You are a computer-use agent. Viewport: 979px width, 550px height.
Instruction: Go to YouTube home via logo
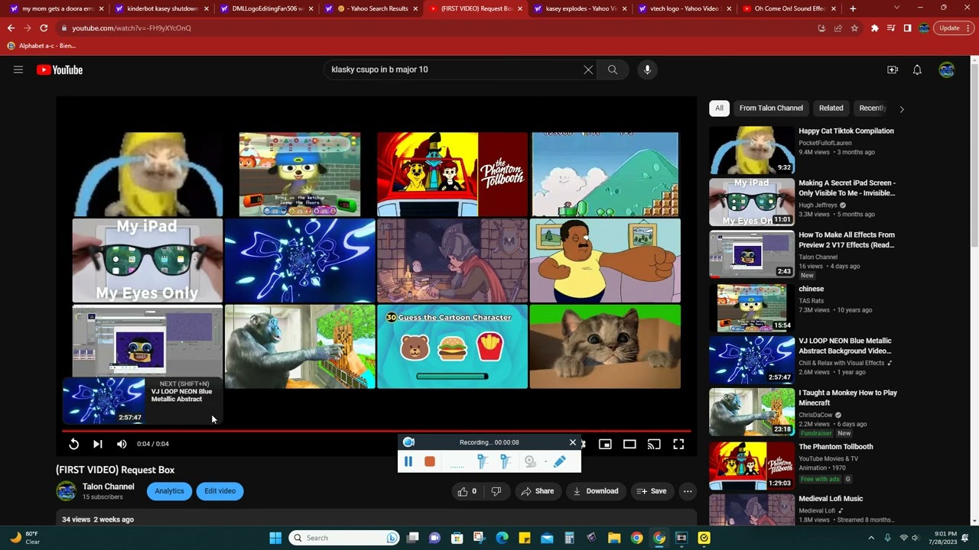tap(60, 70)
